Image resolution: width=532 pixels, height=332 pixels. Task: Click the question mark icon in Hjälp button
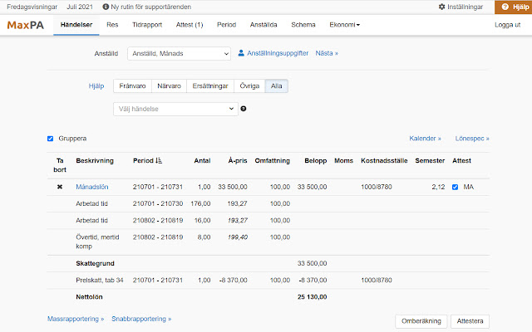coord(505,7)
